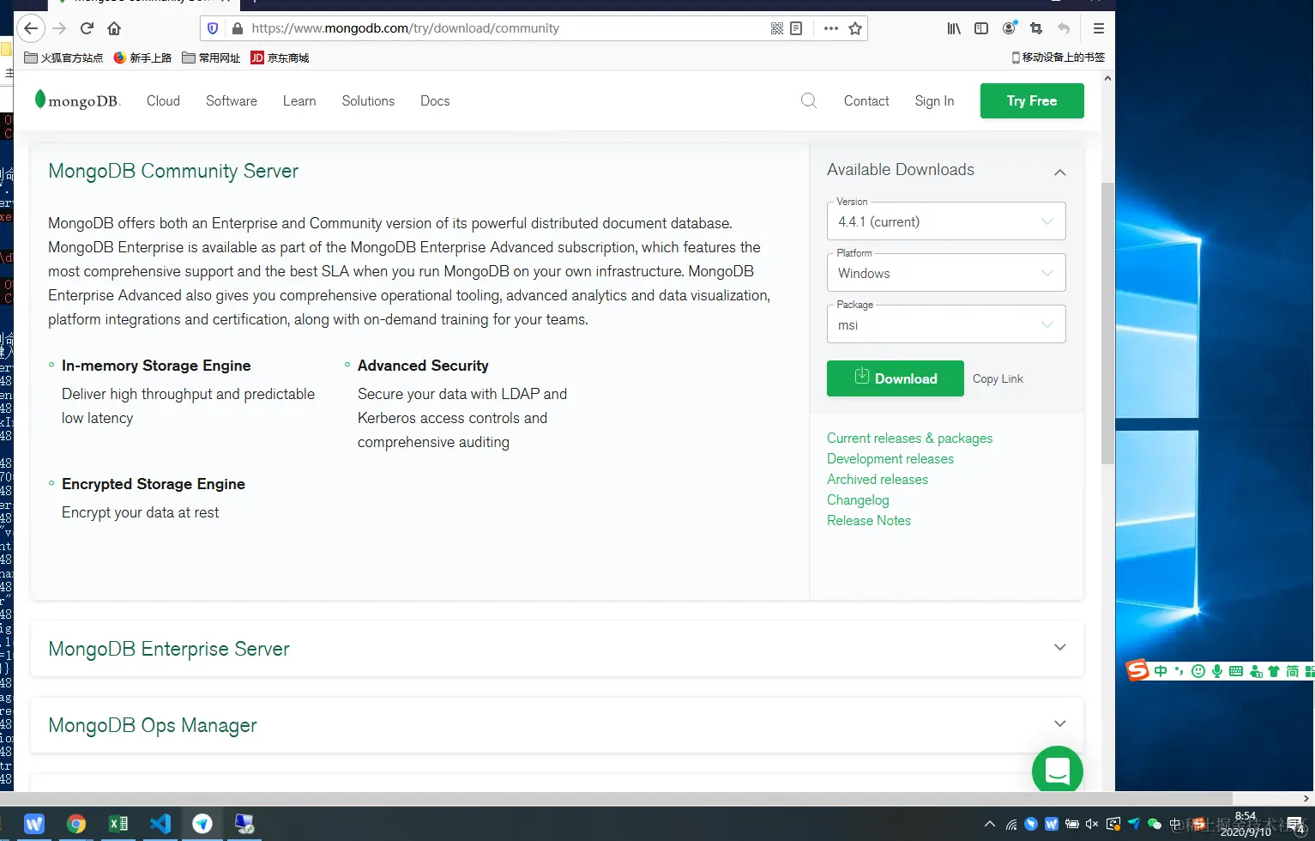Expand MongoDB Ops Manager section
The height and width of the screenshot is (841, 1315).
pyautogui.click(x=1060, y=724)
